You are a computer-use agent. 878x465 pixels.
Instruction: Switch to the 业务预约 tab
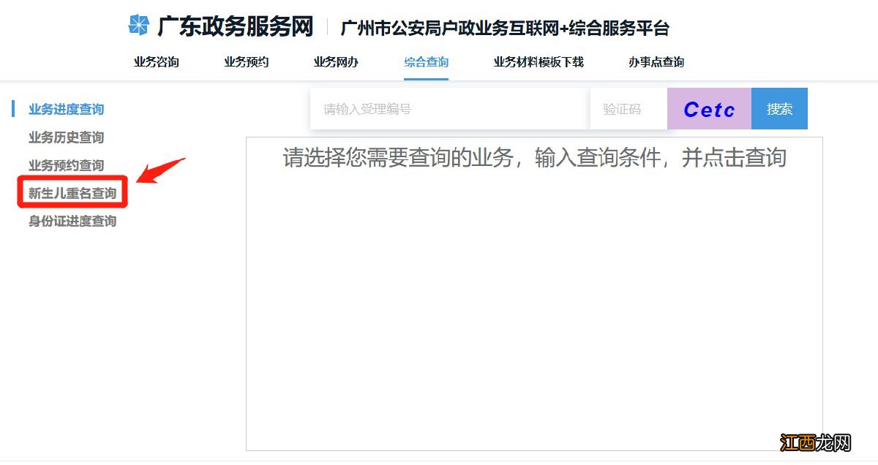pos(245,62)
